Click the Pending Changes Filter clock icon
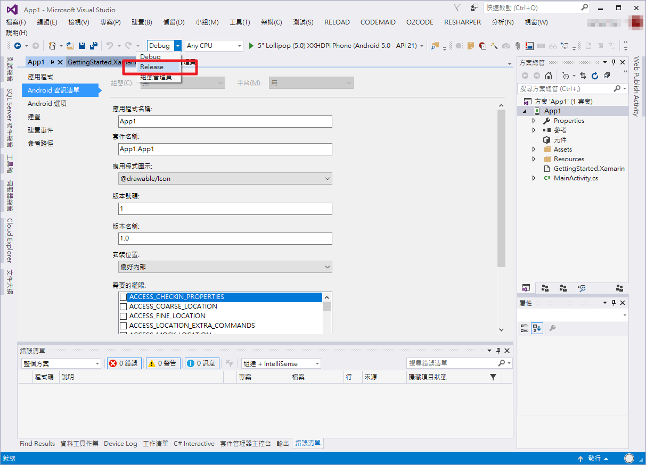646x465 pixels. [565, 76]
